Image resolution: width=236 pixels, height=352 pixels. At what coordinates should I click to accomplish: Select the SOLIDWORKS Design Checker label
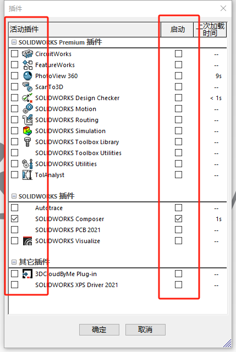[x=77, y=98]
